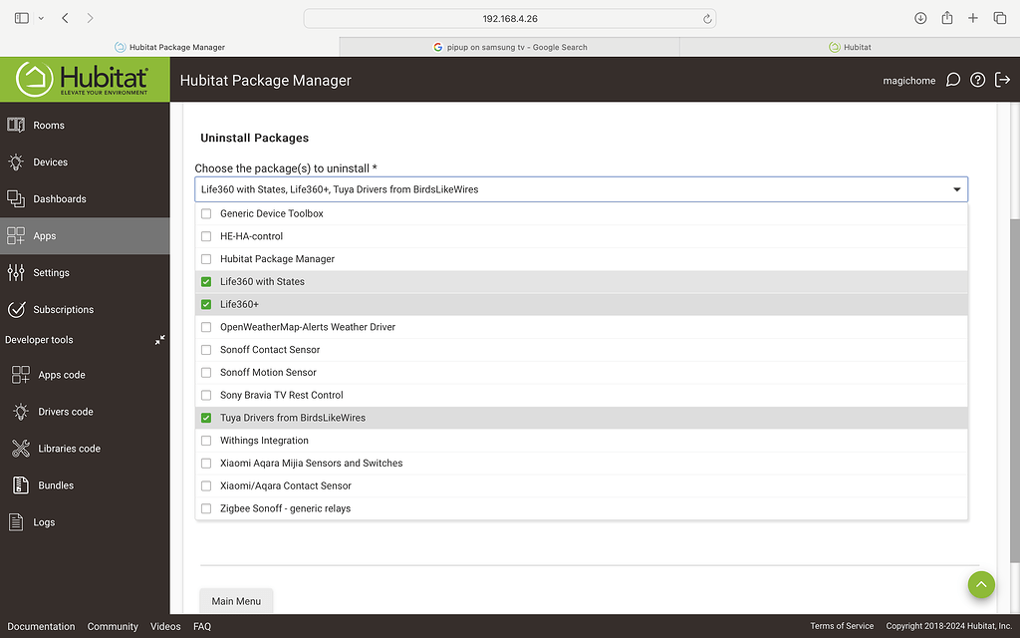1020x638 pixels.
Task: Log out using the exit icon
Action: point(1003,79)
